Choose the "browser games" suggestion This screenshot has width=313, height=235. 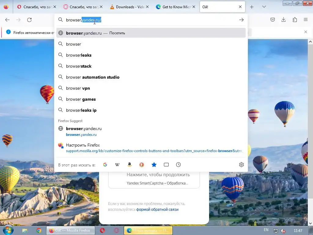pyautogui.click(x=151, y=99)
